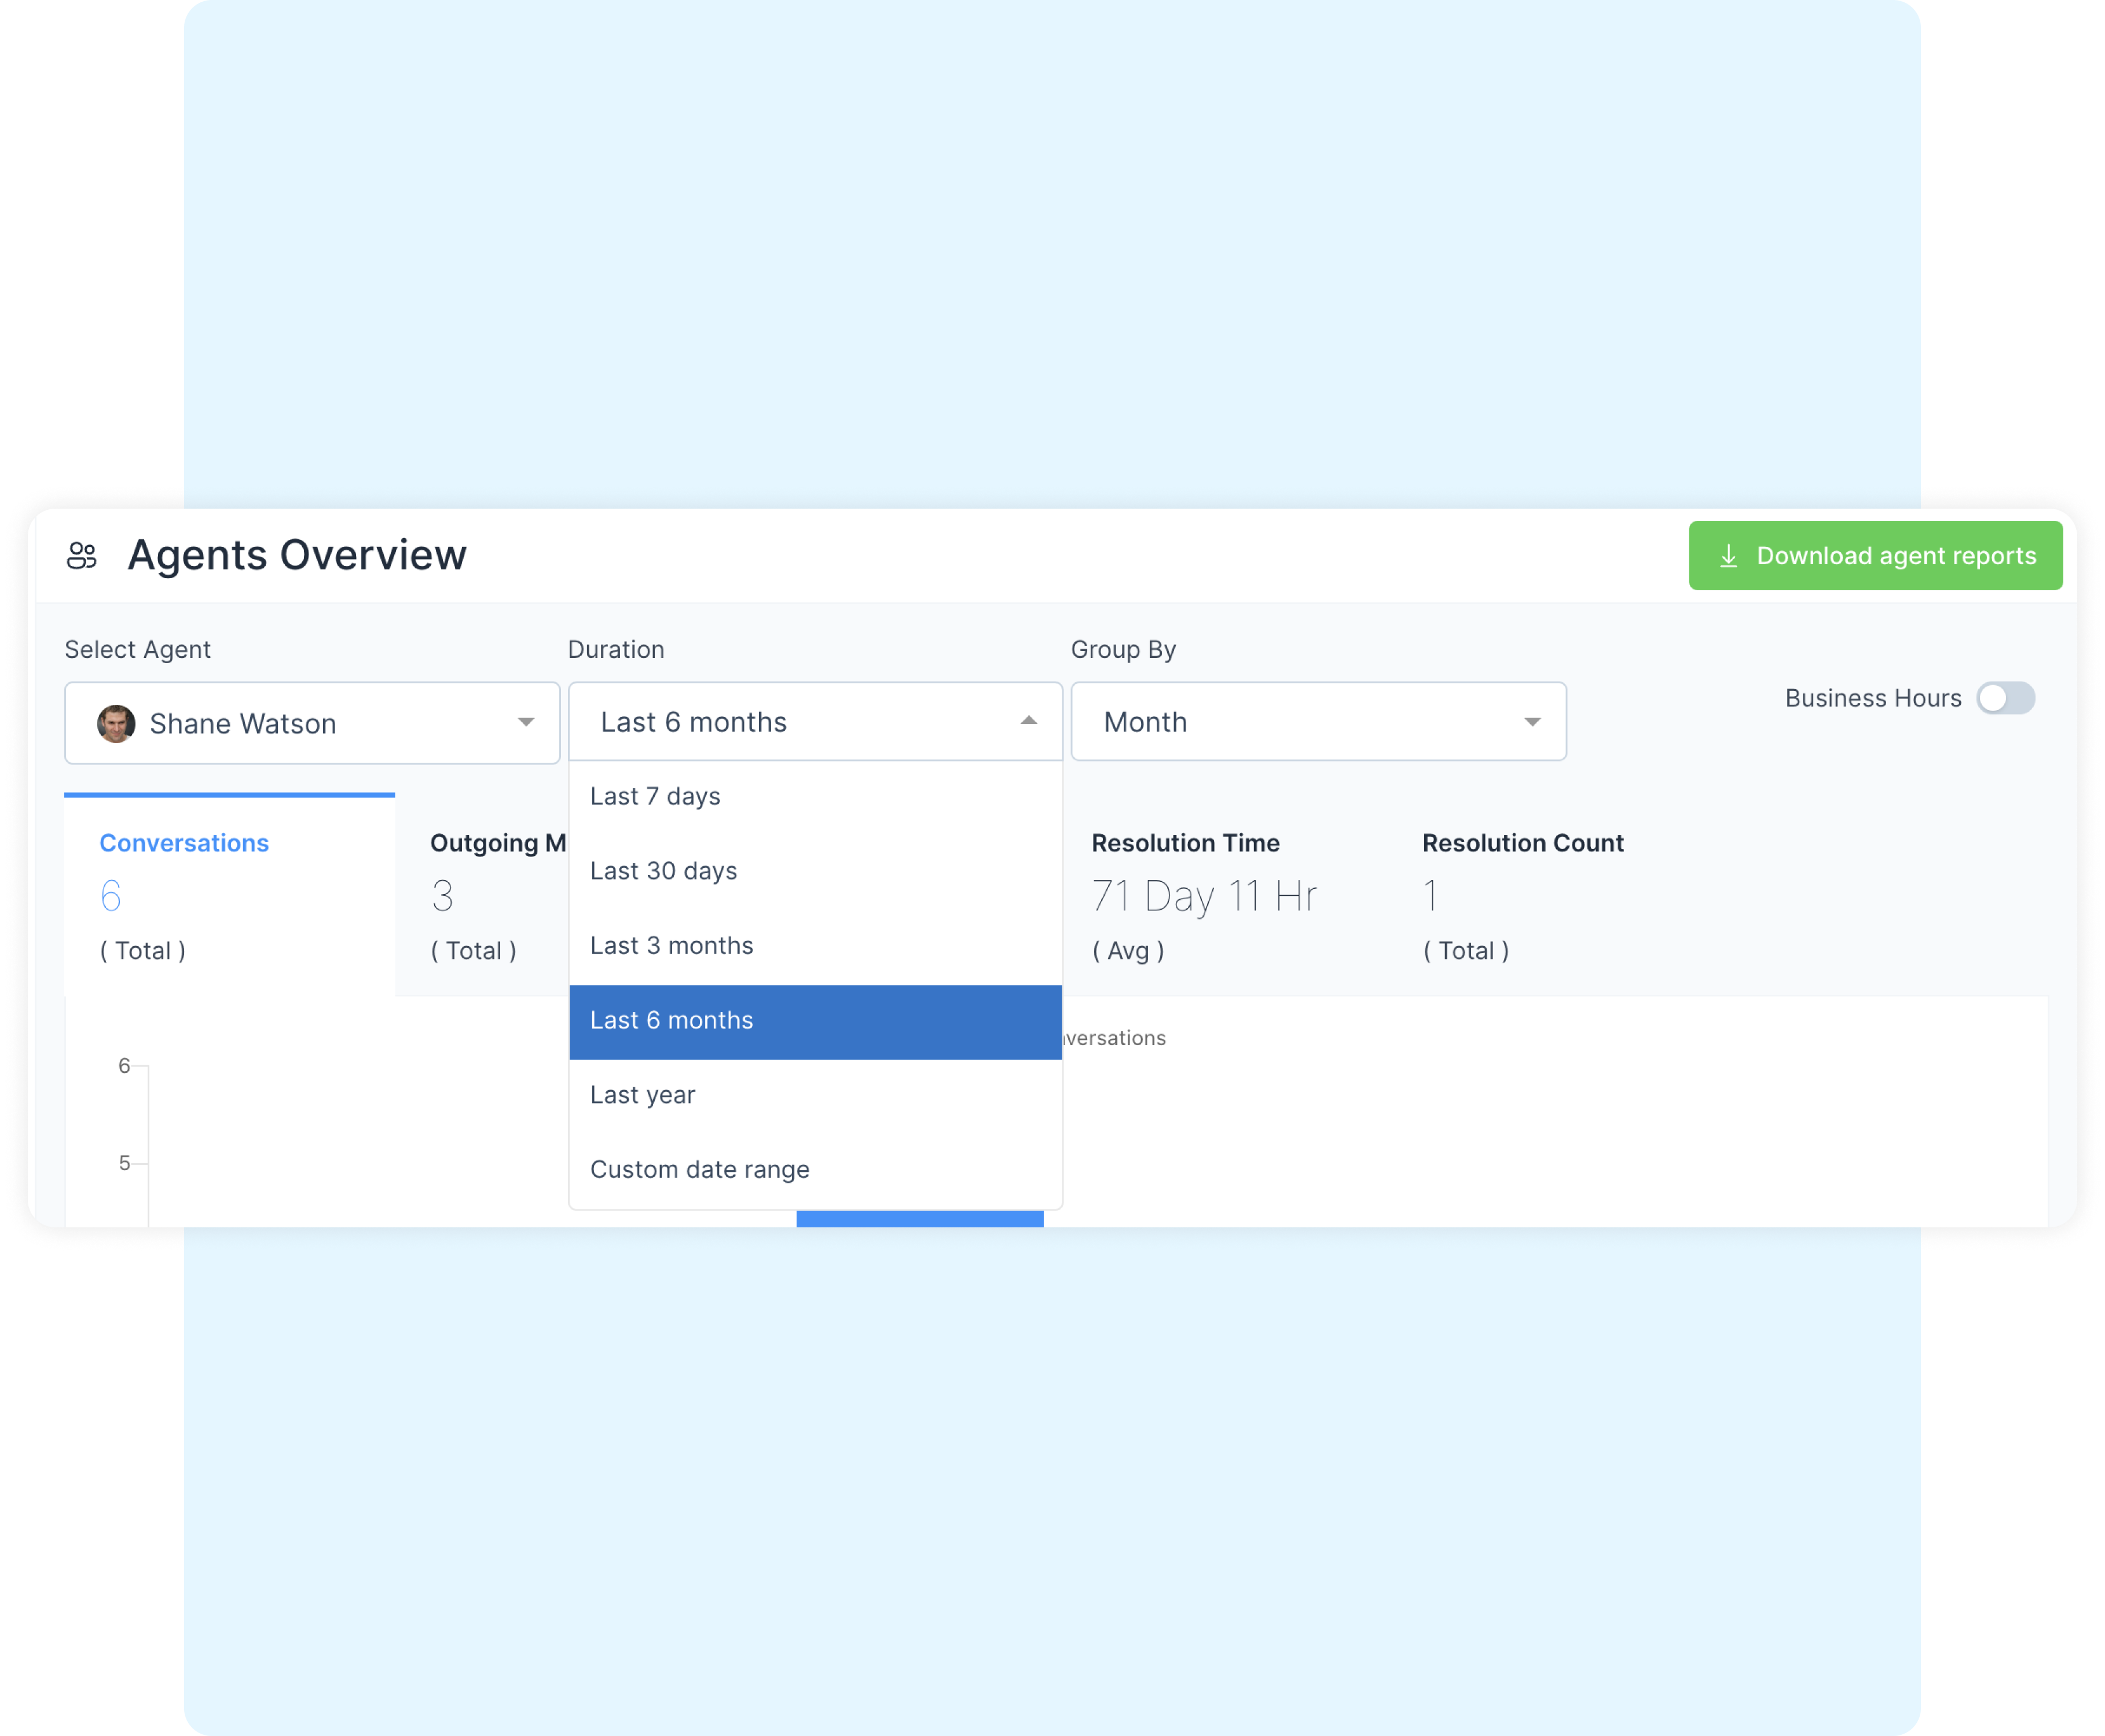Toggle the Business Hours switch

coord(2005,698)
